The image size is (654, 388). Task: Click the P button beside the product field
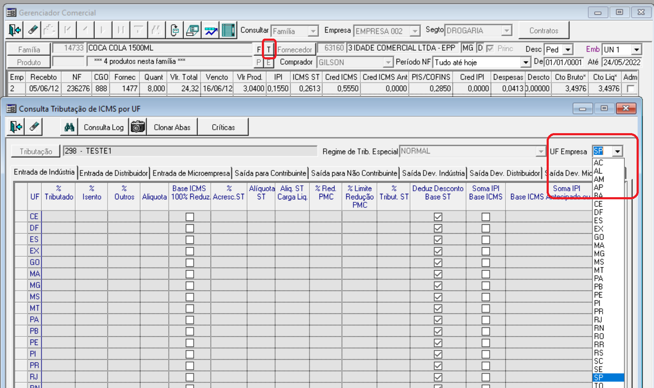258,62
